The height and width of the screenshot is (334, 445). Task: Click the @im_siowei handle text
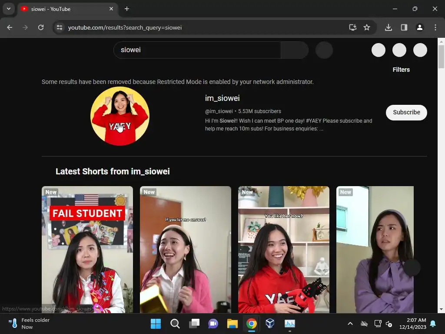(219, 111)
